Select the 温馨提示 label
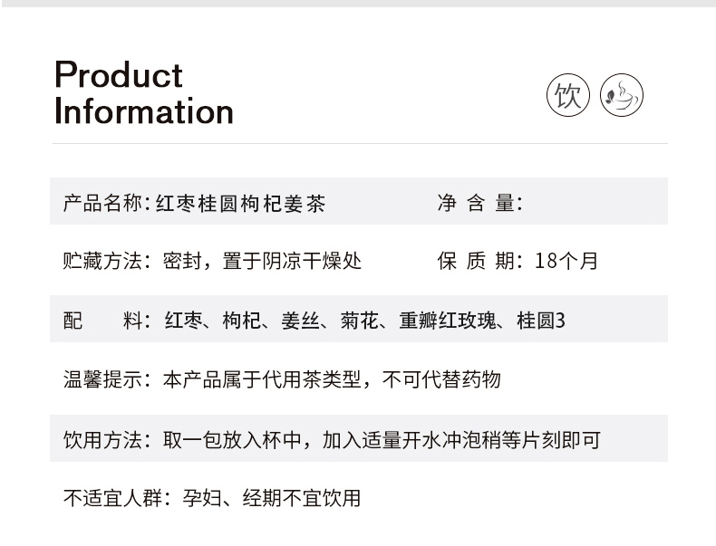716x546 pixels. click(102, 379)
